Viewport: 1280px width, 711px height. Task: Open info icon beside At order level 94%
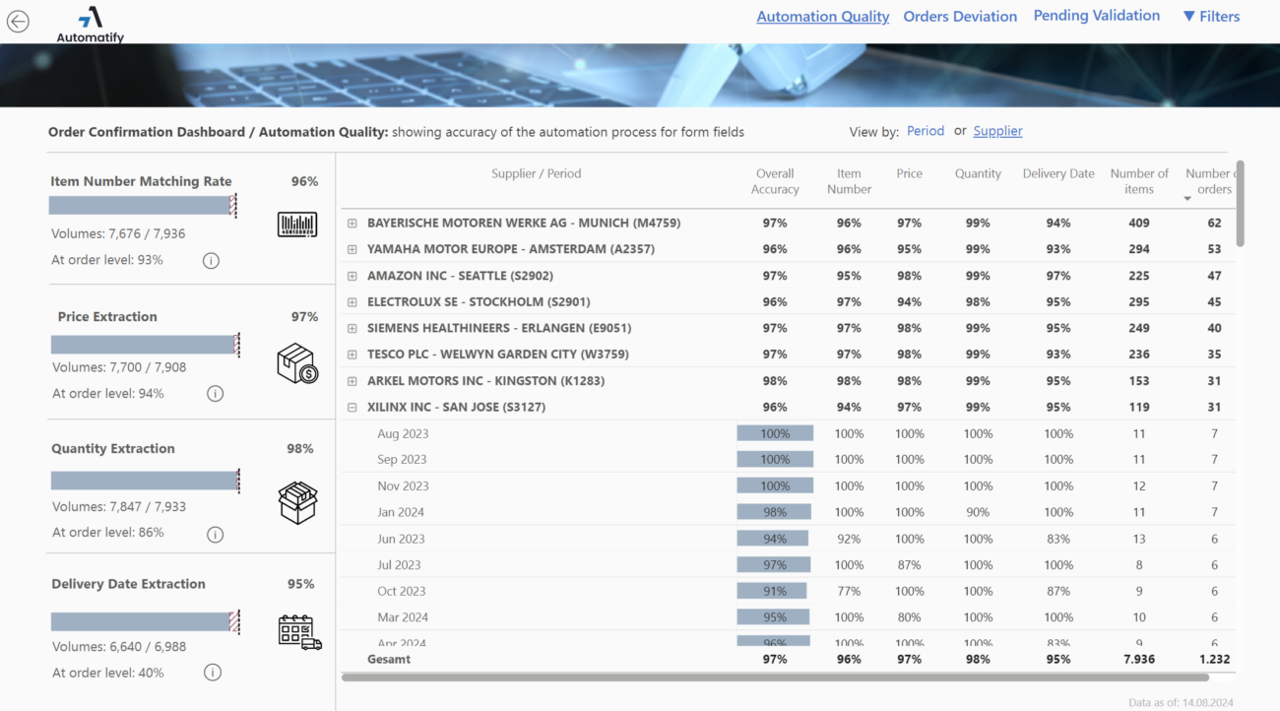click(x=215, y=394)
